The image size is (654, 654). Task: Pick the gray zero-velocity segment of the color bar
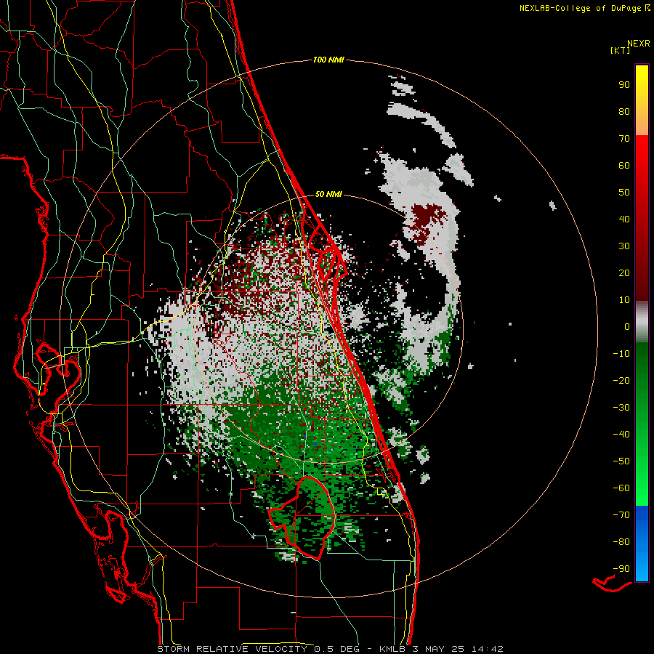click(x=642, y=322)
